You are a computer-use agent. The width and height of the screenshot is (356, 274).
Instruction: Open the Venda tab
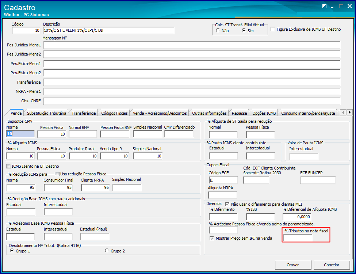click(x=16, y=113)
